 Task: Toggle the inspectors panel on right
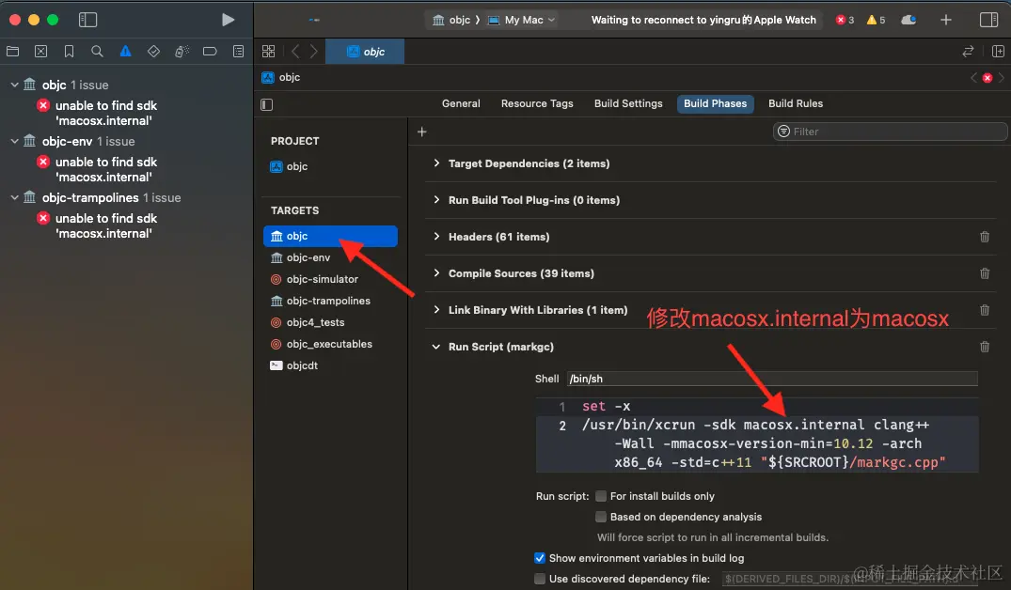pyautogui.click(x=988, y=20)
